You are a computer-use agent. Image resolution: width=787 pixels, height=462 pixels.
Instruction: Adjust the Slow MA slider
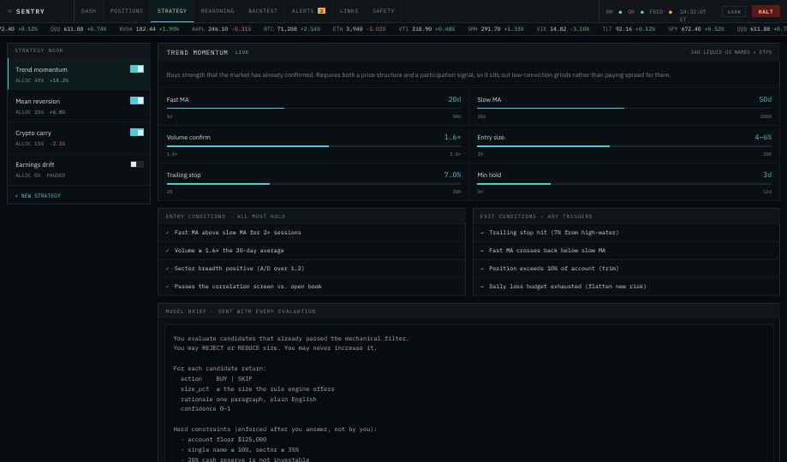(x=624, y=108)
